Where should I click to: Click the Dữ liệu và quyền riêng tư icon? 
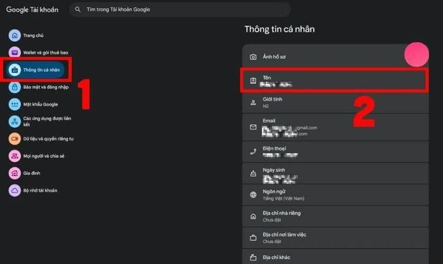click(x=15, y=139)
